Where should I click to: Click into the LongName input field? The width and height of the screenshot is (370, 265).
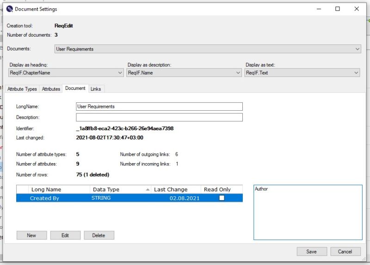(159, 107)
